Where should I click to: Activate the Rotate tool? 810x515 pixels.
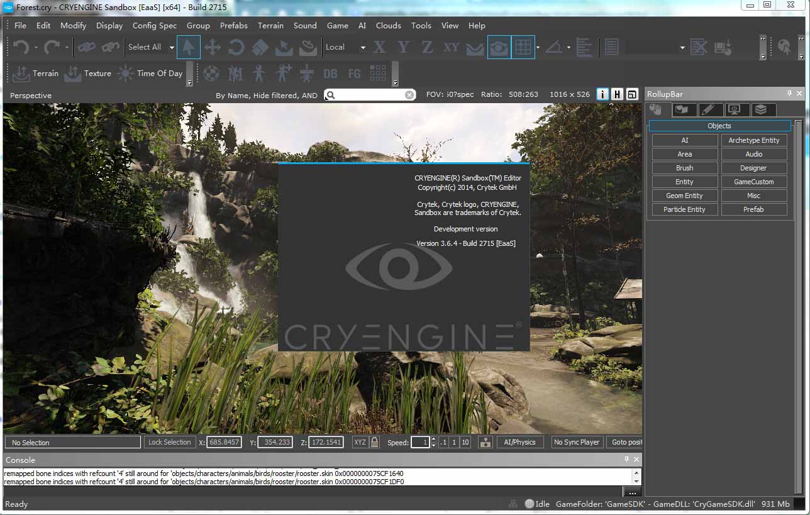tap(236, 47)
